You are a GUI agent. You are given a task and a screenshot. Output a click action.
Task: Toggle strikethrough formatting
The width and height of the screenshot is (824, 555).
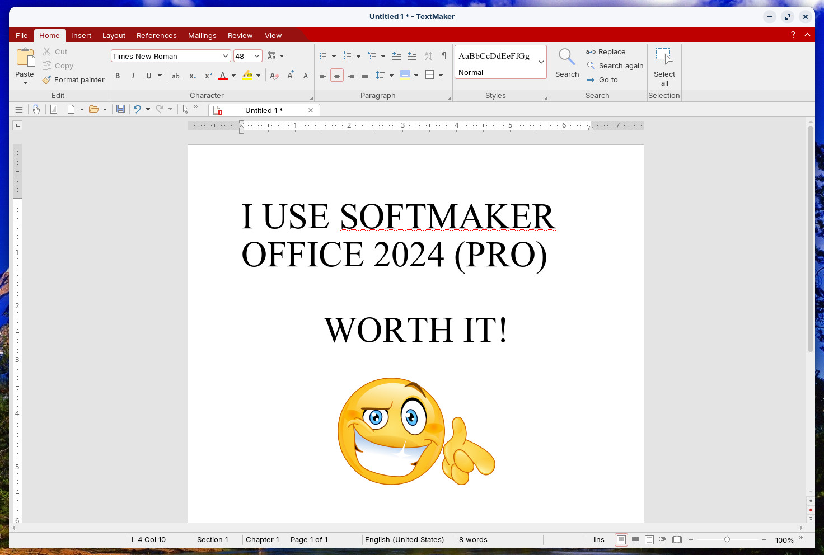(x=176, y=76)
